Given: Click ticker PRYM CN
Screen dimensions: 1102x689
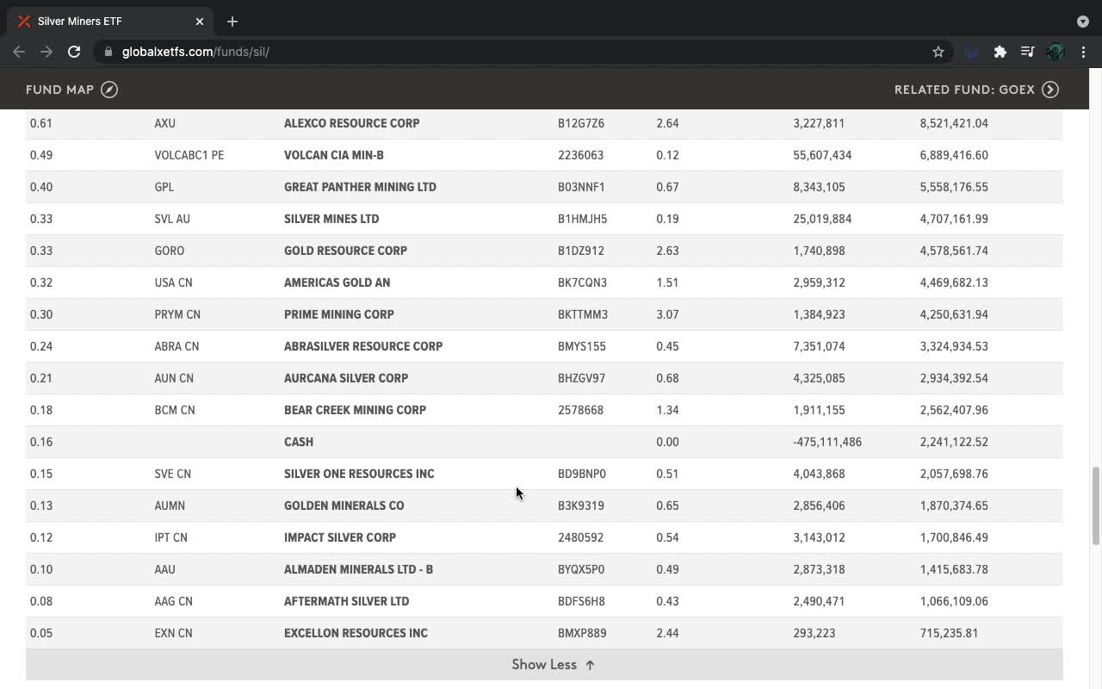Looking at the screenshot, I should click(x=177, y=314).
